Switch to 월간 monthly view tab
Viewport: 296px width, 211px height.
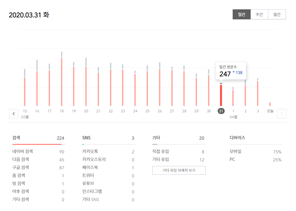[277, 14]
